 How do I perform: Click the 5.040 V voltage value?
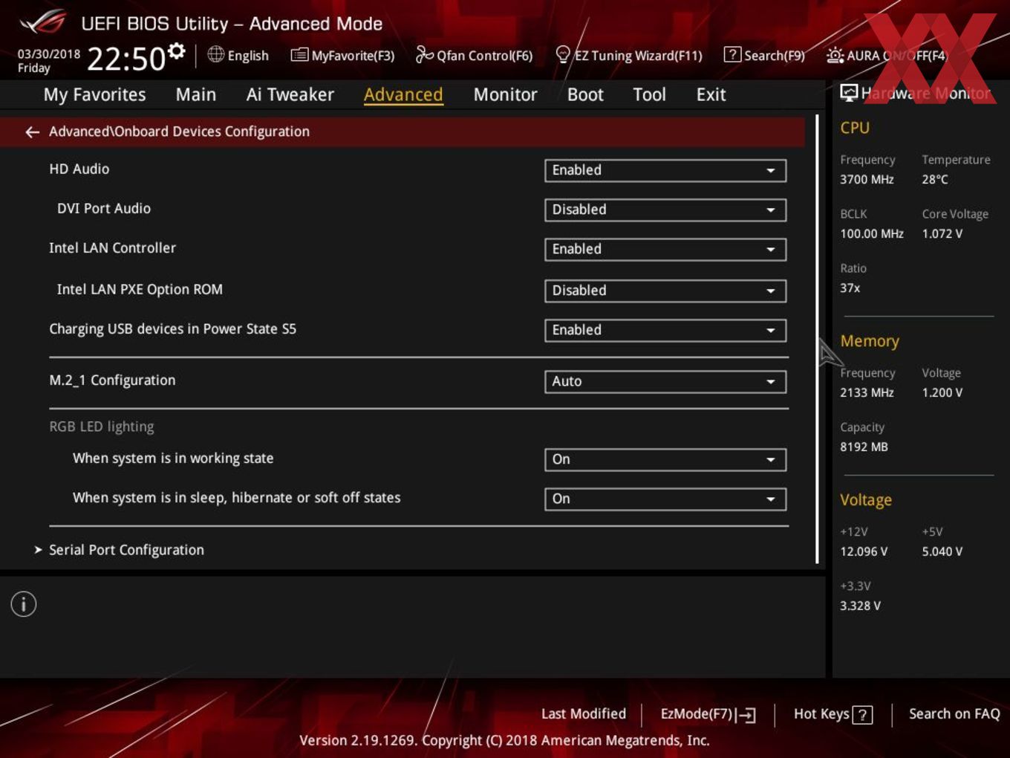click(x=942, y=551)
